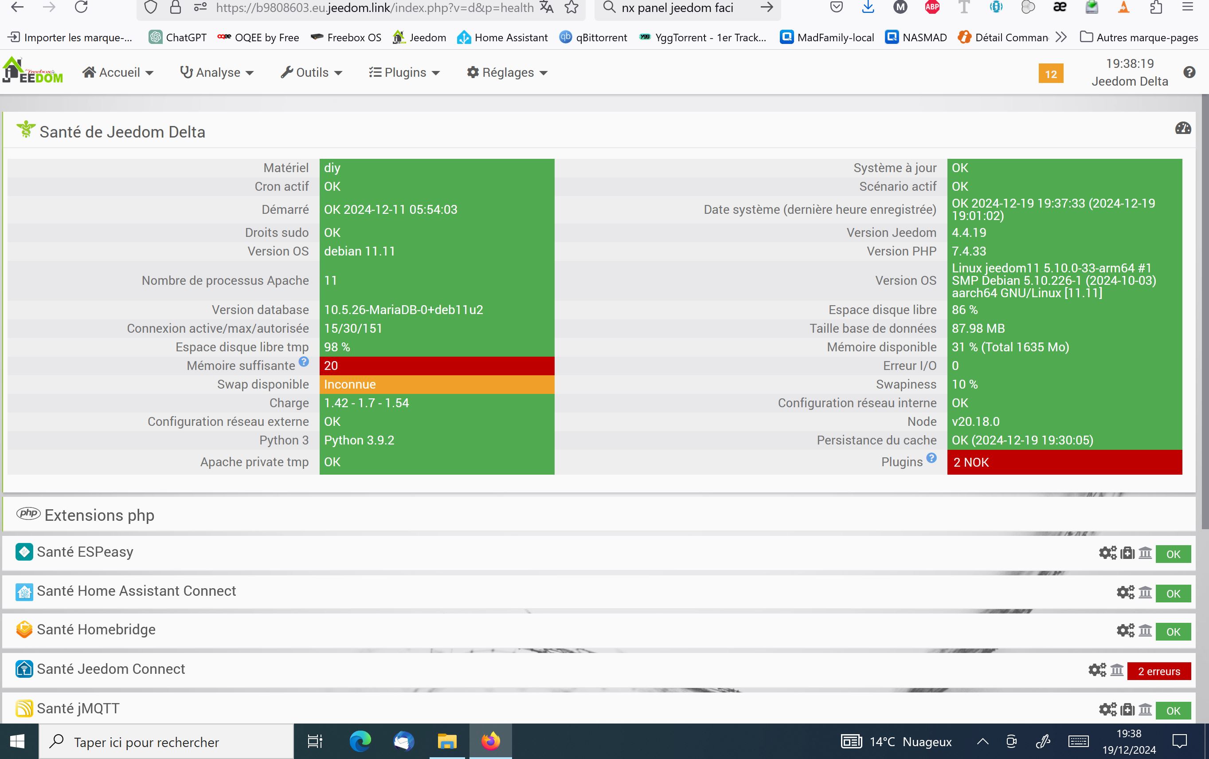Open the ChatGPT bookmark
1209x759 pixels.
(x=178, y=37)
